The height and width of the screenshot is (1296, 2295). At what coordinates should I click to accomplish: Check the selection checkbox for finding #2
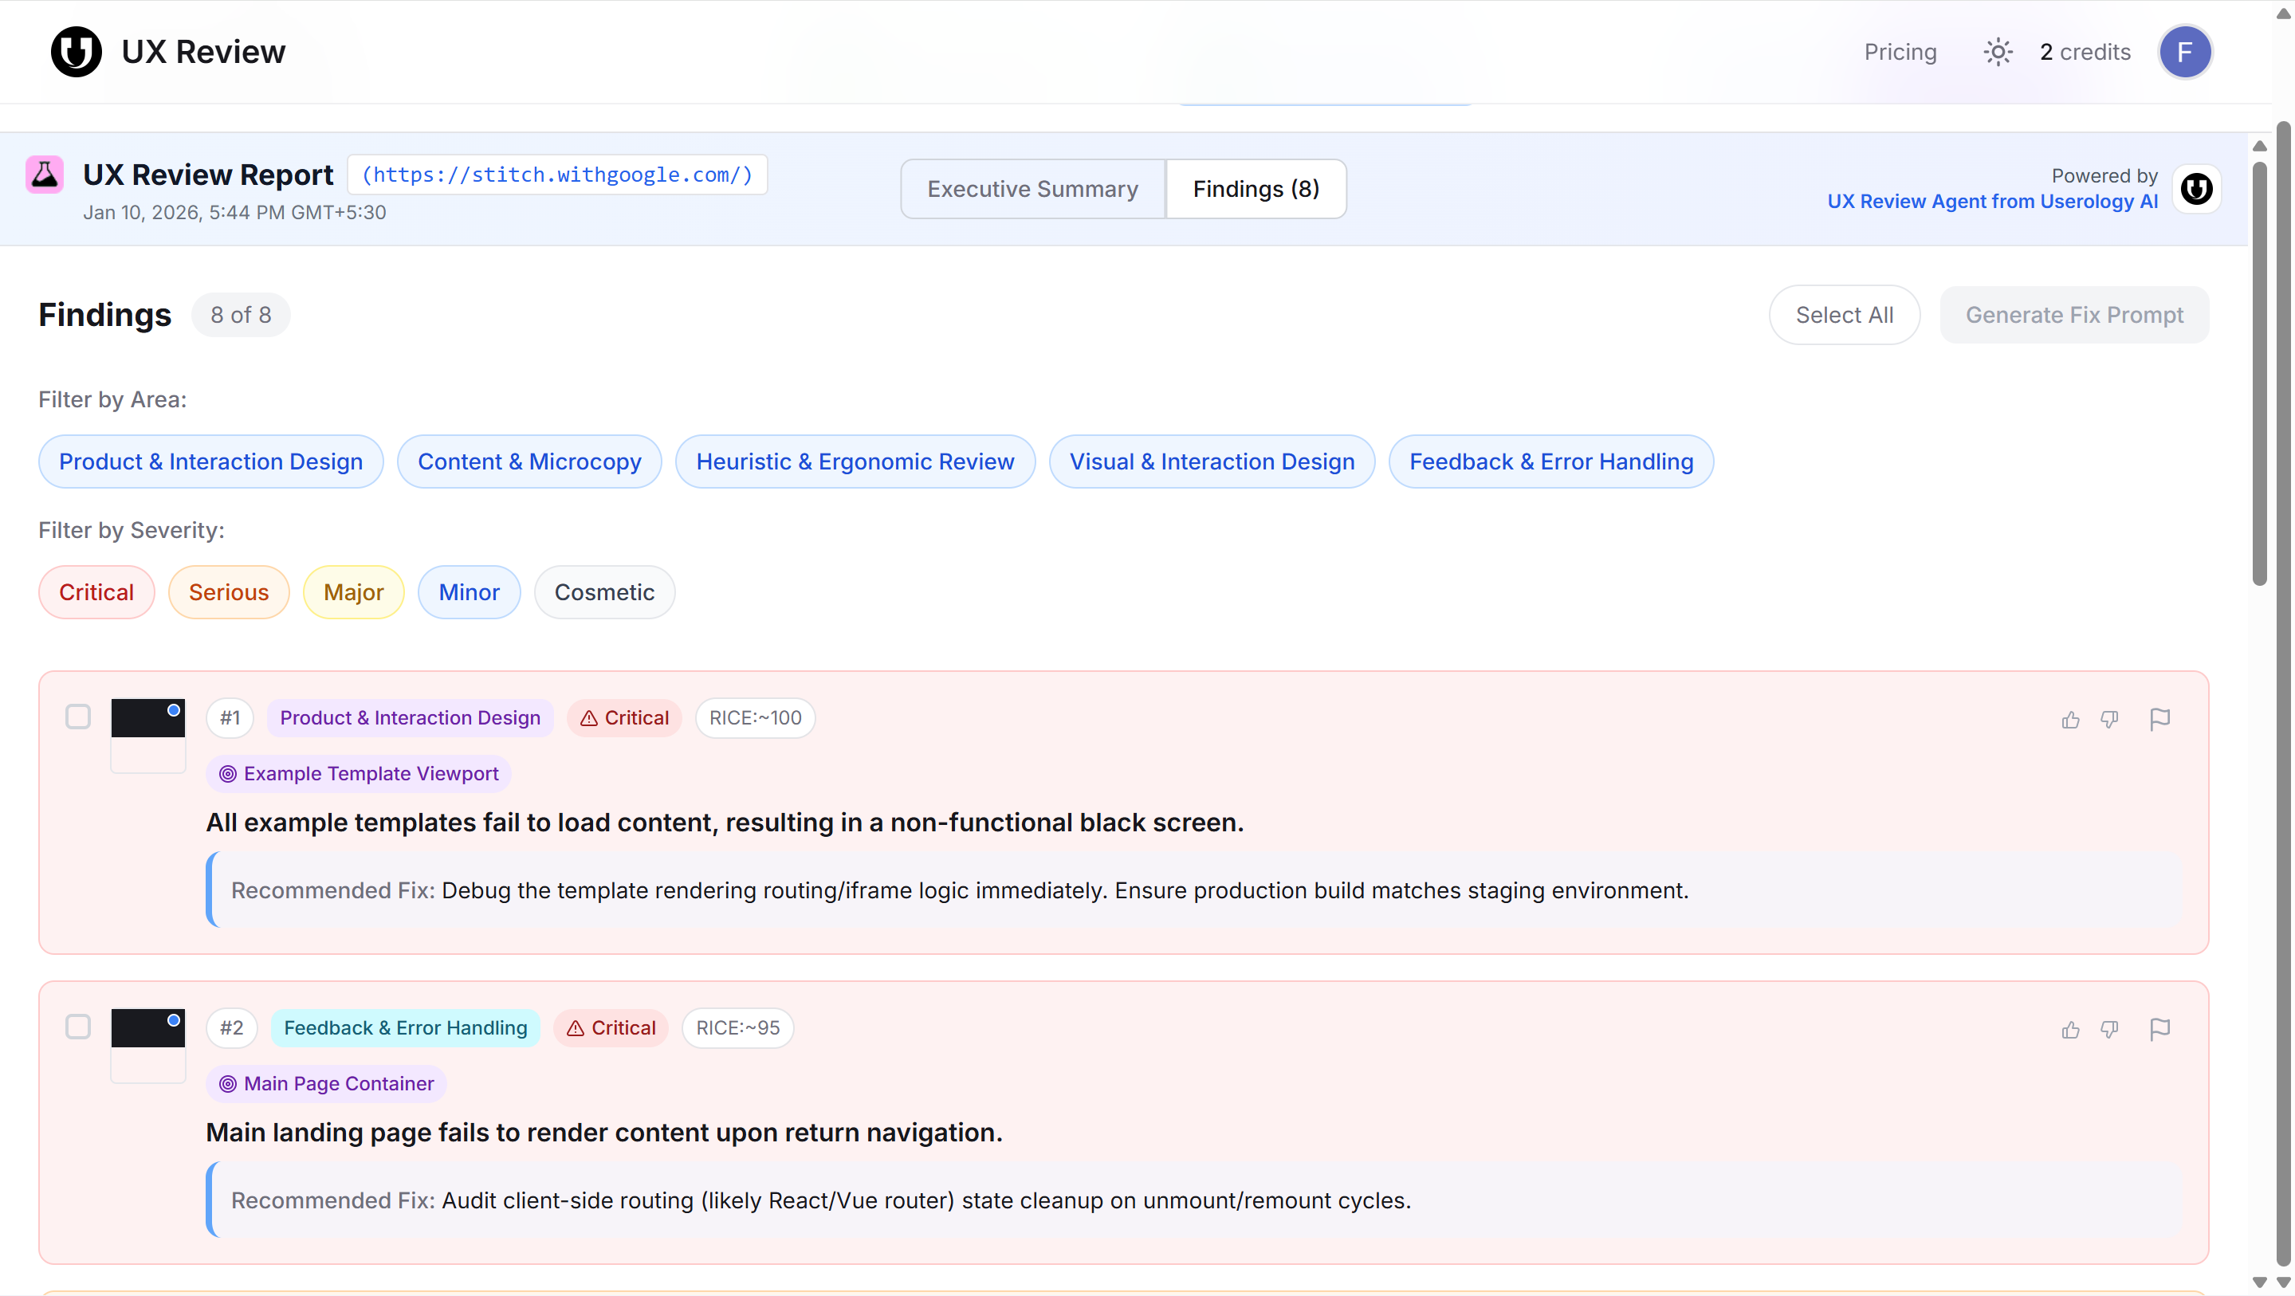click(x=77, y=1027)
